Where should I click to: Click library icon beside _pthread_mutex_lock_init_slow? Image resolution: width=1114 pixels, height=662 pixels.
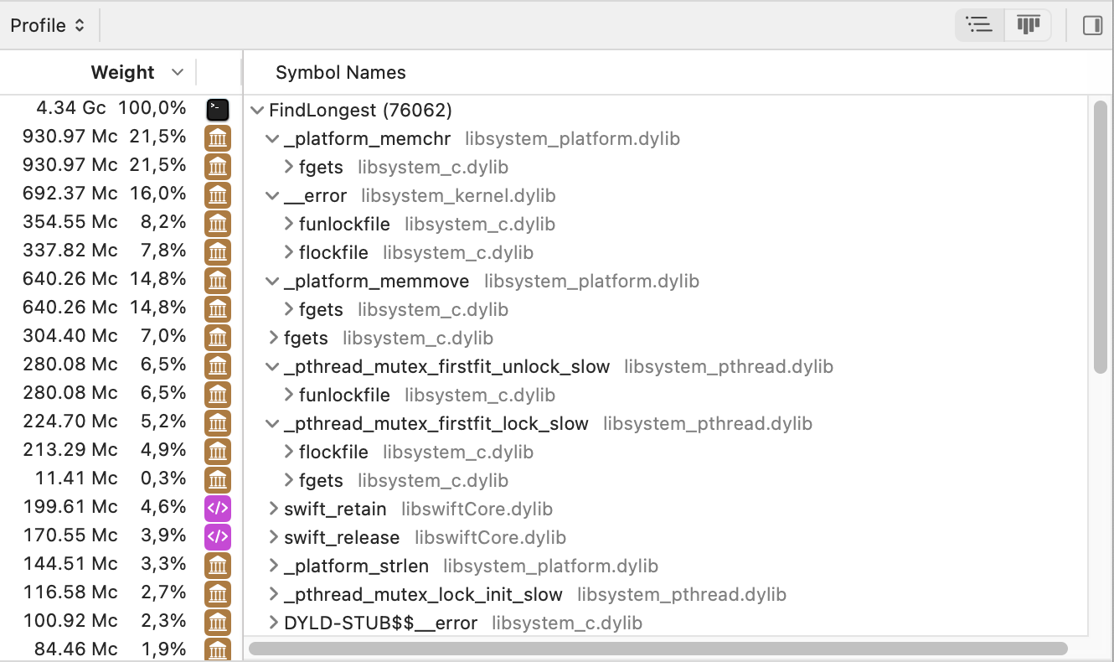coord(218,594)
